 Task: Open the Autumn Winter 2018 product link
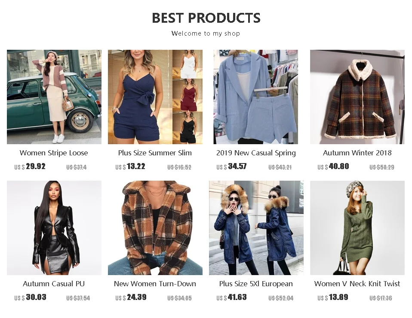click(x=357, y=153)
